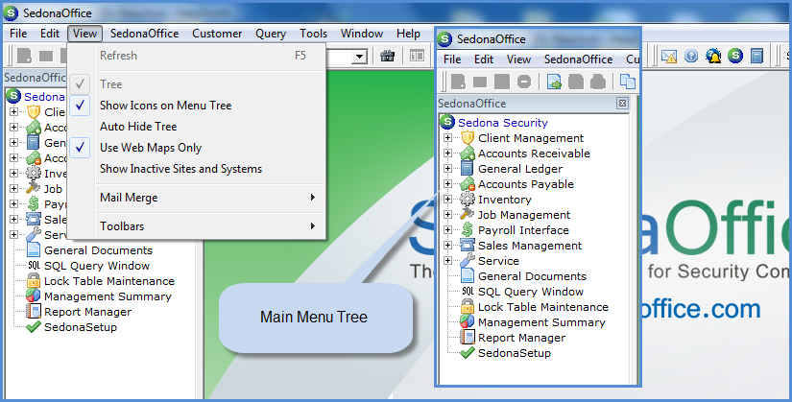Select Report Manager in main window tree

(x=88, y=312)
